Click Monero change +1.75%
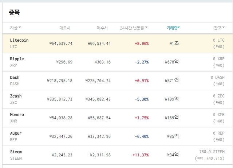This screenshot has width=233, height=168. (142, 118)
